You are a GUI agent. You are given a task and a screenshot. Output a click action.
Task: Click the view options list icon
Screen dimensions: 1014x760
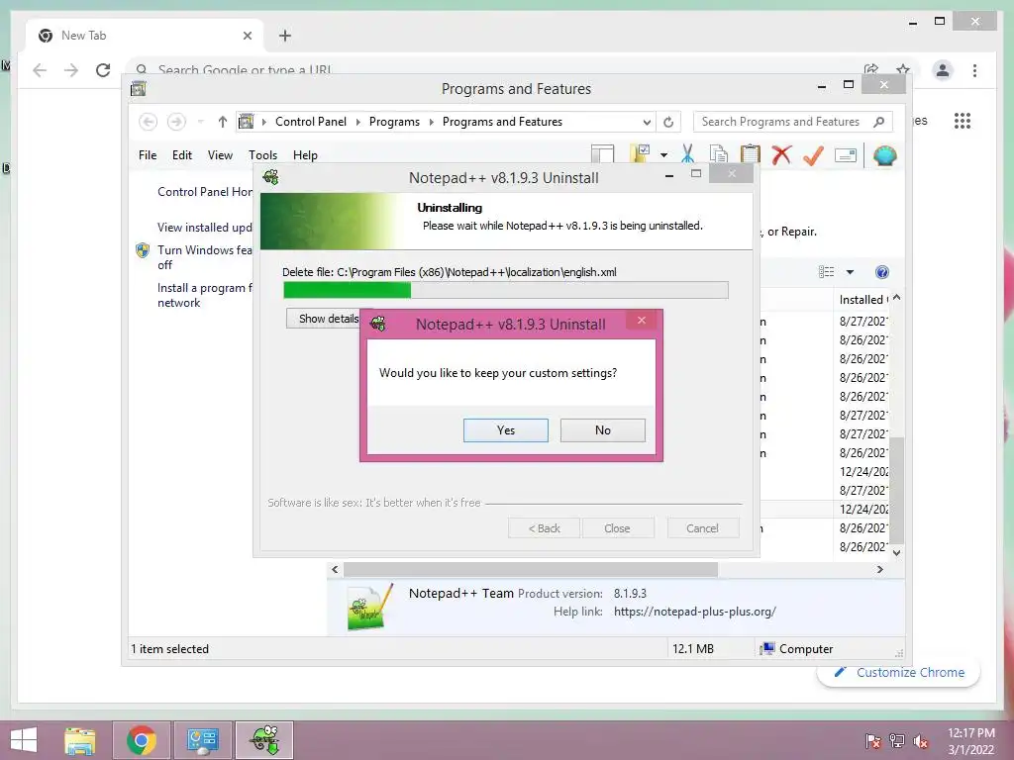click(x=827, y=272)
